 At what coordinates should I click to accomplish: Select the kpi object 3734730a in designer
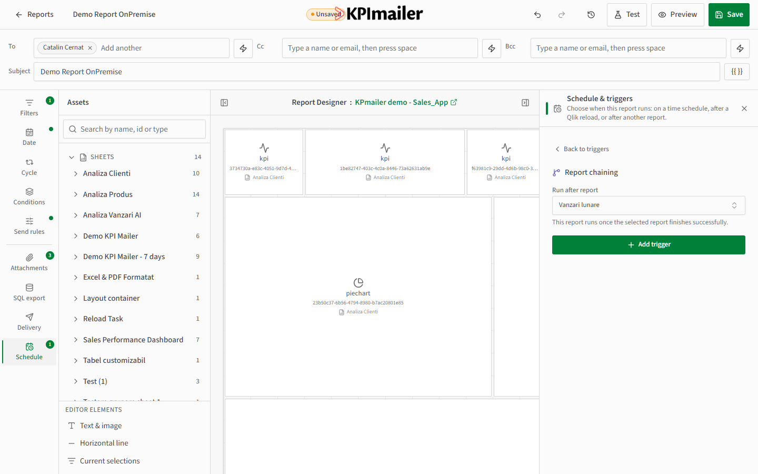click(264, 162)
